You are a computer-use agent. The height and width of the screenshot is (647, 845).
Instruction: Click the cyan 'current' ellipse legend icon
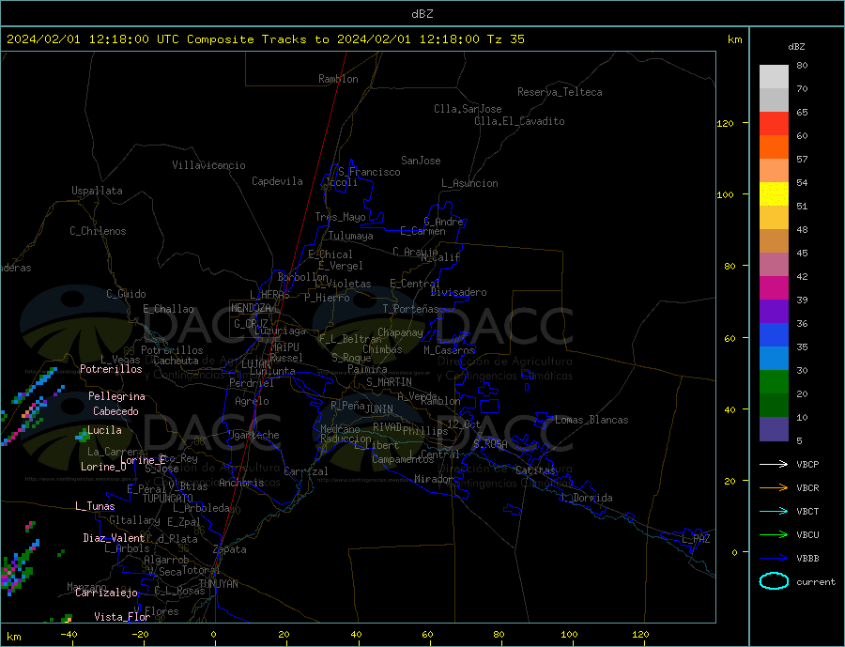774,581
